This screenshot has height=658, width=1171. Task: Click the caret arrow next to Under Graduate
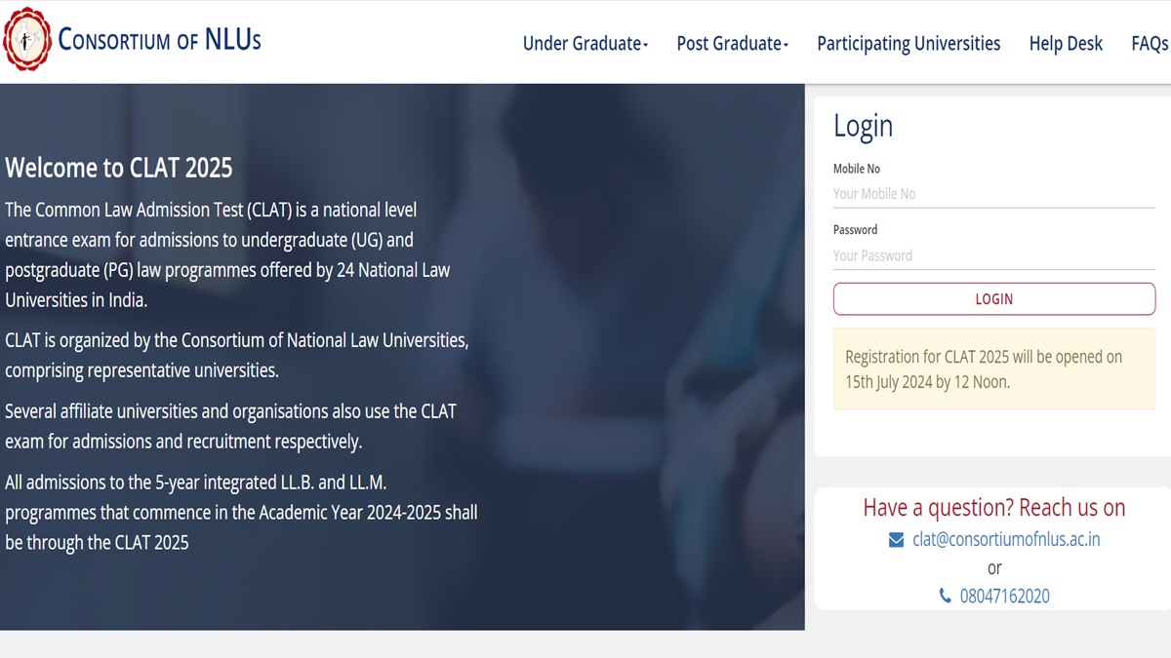tap(645, 45)
